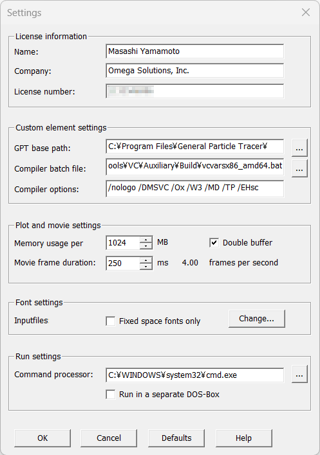Increase memory usage value with up arrow
This screenshot has width=320, height=455.
[x=146, y=240]
